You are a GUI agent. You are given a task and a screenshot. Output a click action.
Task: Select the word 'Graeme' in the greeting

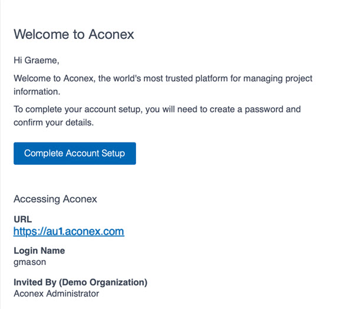(42, 61)
